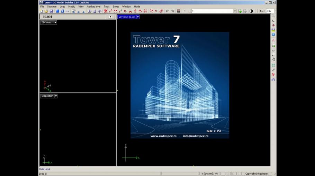This screenshot has height=176, width=315.
Task: Click the load case text field showing 1.
Action: (212, 11)
